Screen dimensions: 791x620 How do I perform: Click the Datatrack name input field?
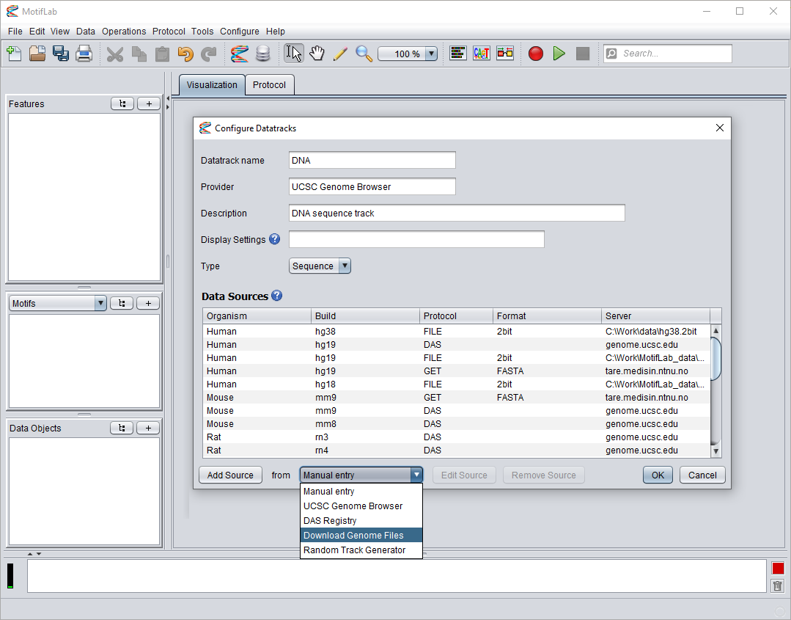(x=372, y=161)
